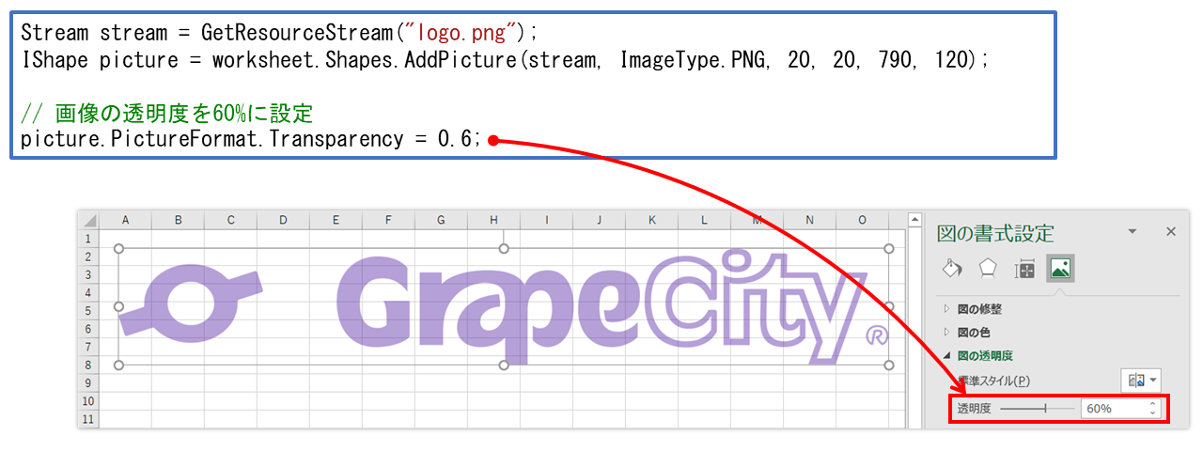Click the select-all corner of the worksheet
The height and width of the screenshot is (451, 1203).
click(88, 221)
